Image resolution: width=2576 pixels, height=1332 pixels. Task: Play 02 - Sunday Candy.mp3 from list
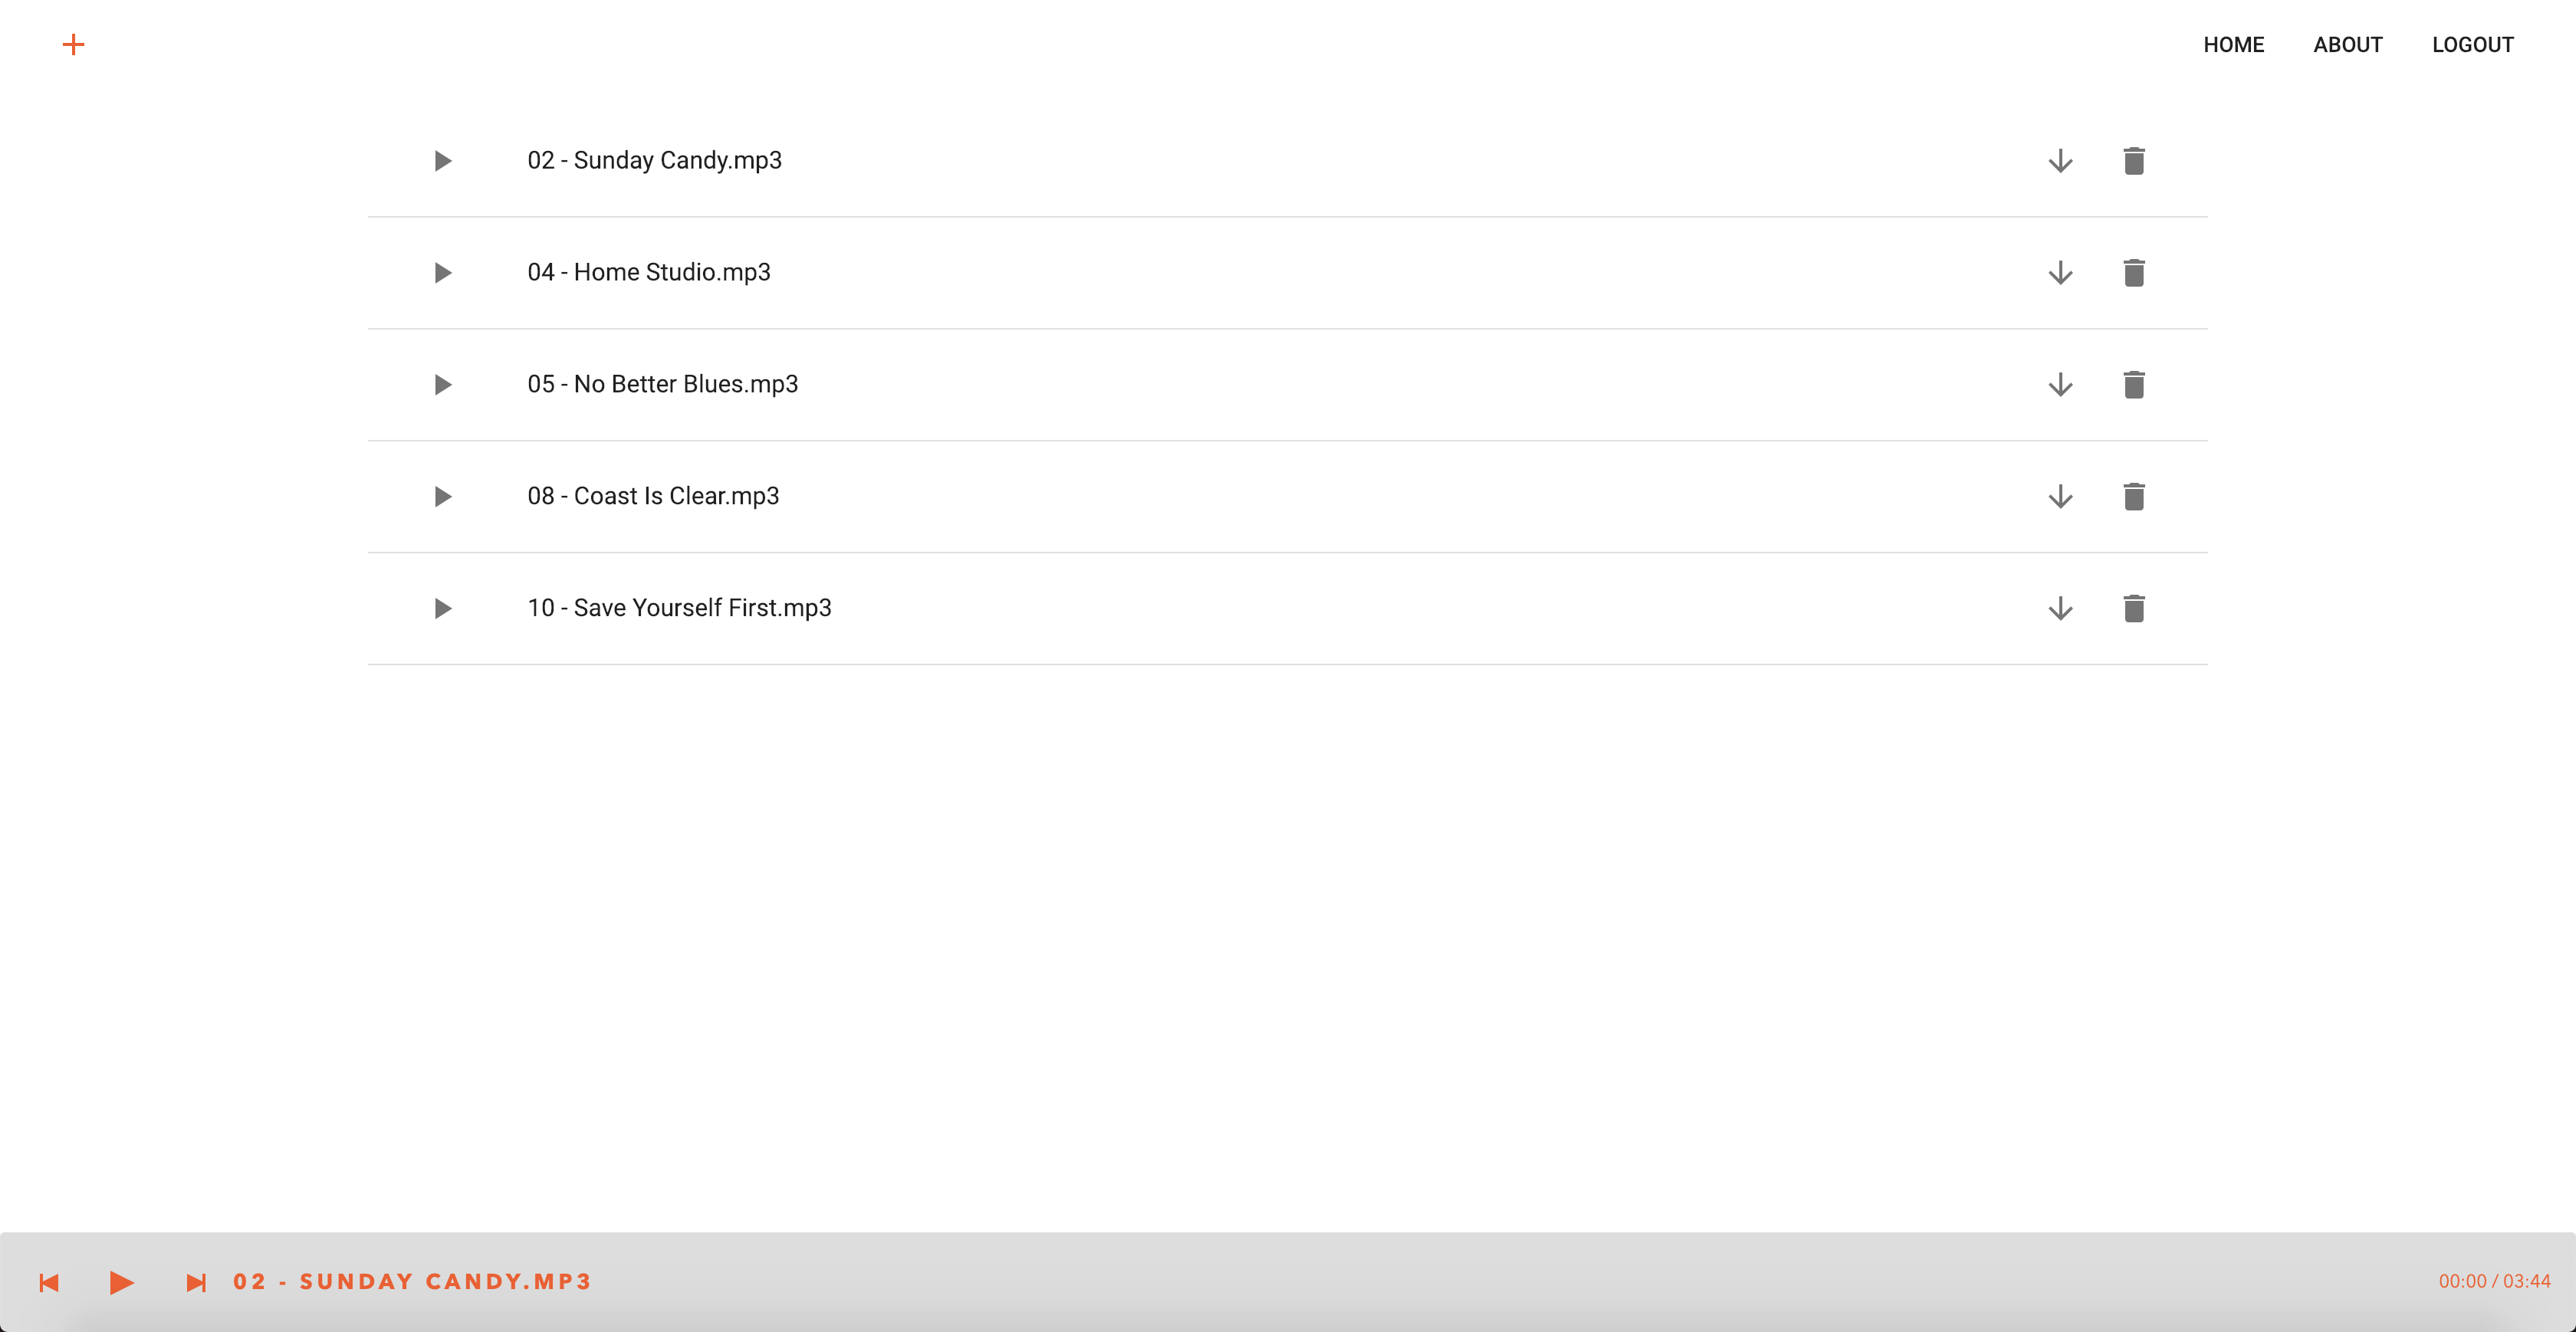442,161
